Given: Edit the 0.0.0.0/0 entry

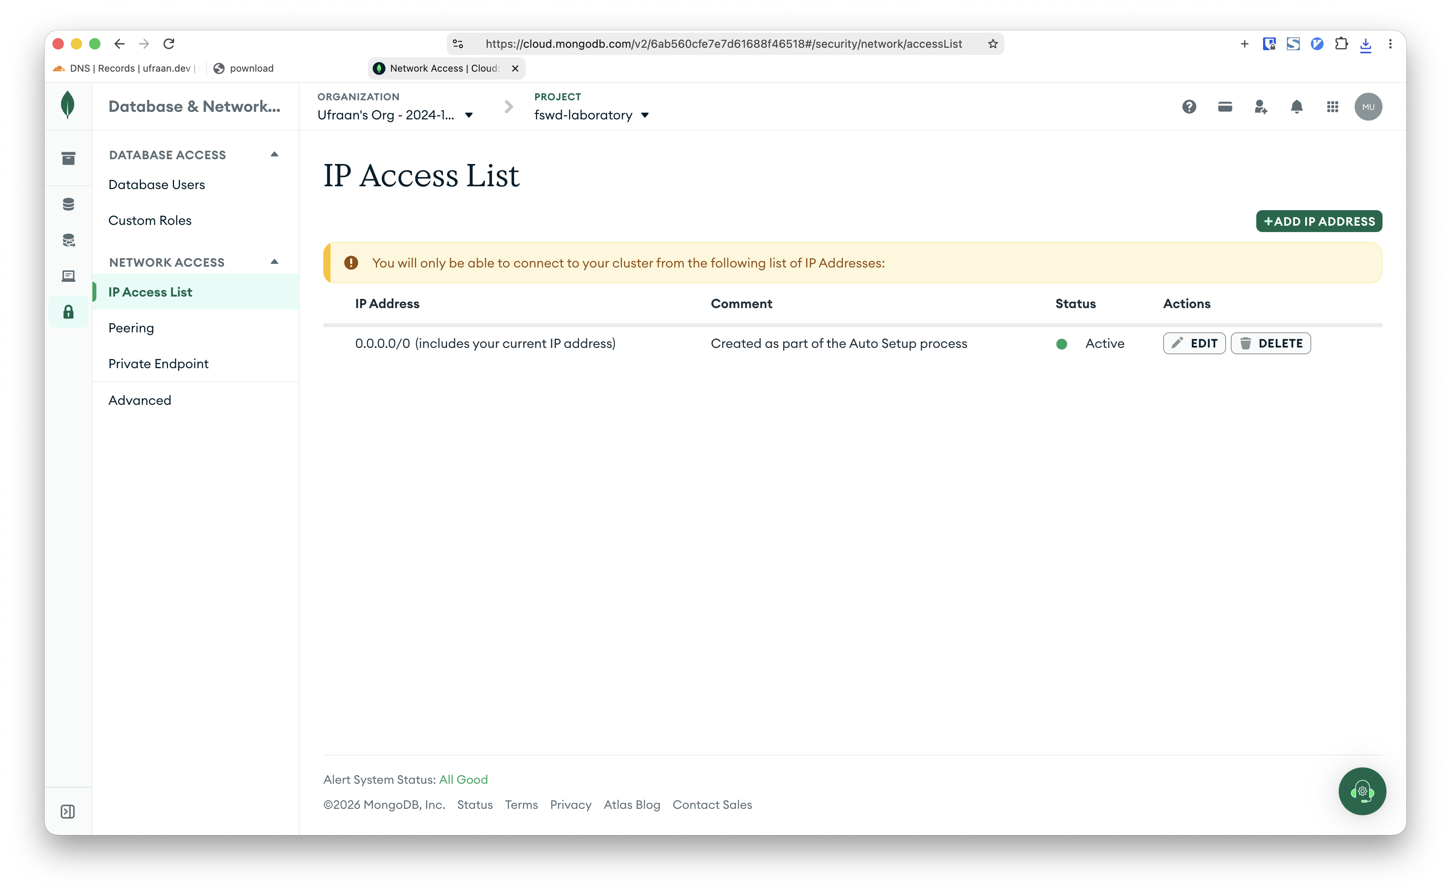Looking at the screenshot, I should 1194,344.
